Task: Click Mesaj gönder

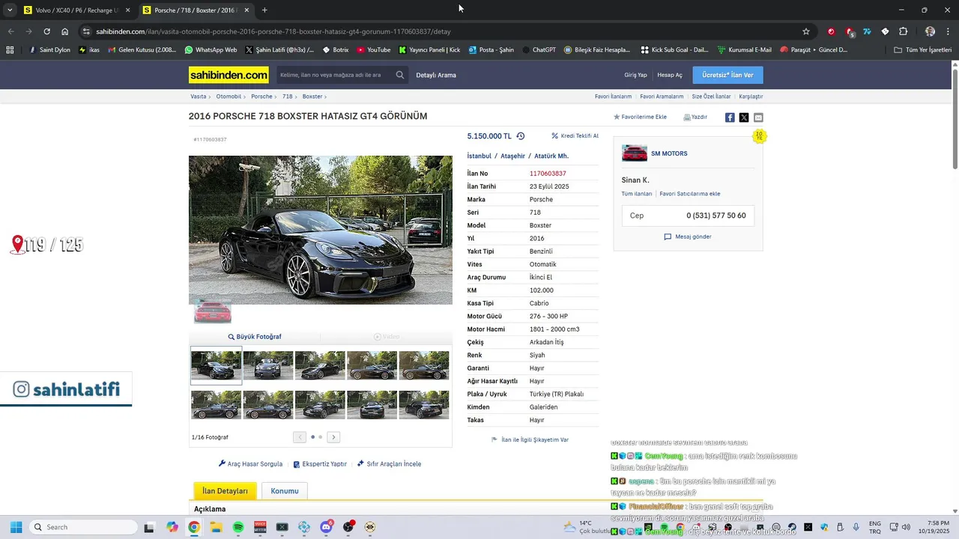Action: pyautogui.click(x=688, y=237)
